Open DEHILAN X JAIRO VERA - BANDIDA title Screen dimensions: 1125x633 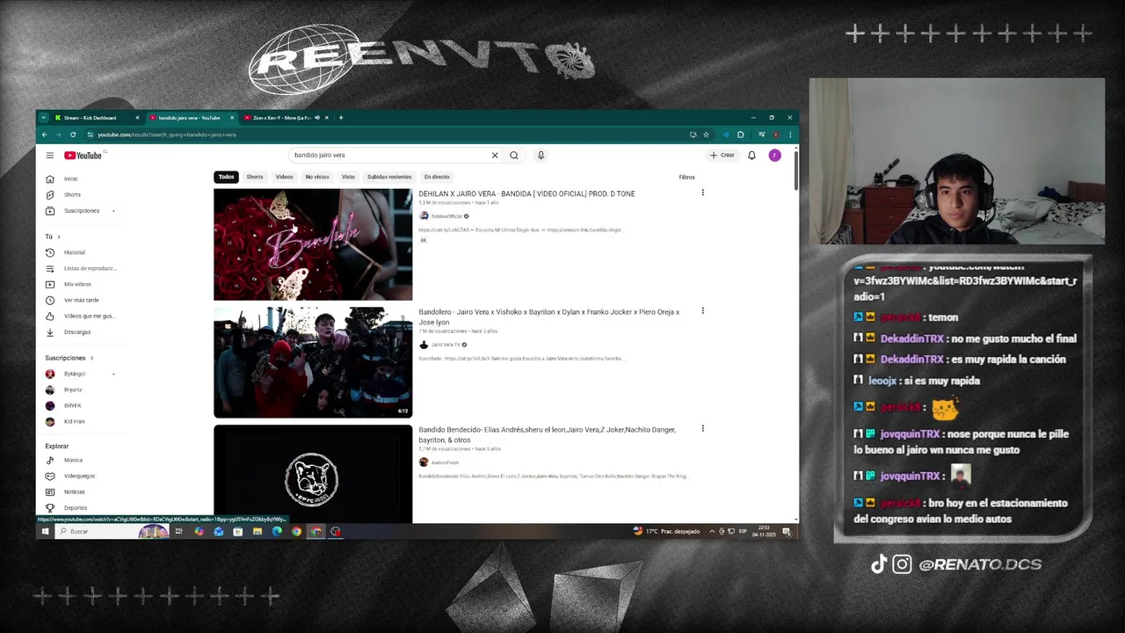(526, 193)
